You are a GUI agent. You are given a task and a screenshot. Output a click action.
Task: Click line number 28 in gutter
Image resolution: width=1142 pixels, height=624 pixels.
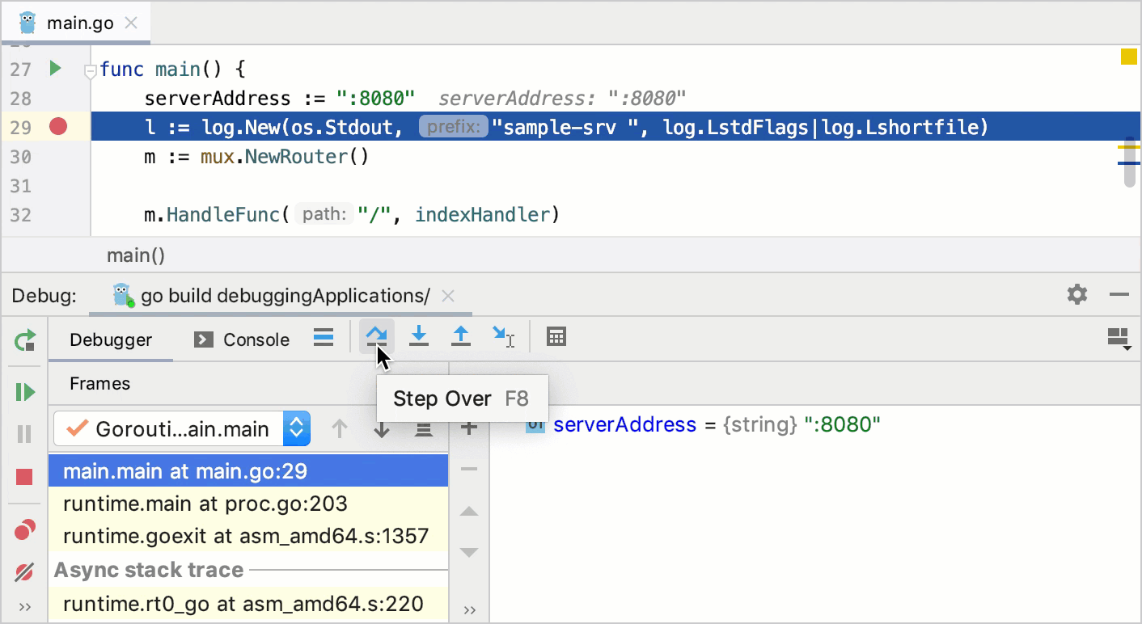click(x=20, y=99)
